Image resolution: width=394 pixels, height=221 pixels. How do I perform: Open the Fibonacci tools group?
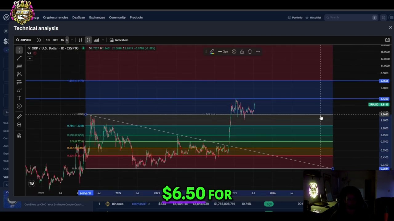point(19,66)
